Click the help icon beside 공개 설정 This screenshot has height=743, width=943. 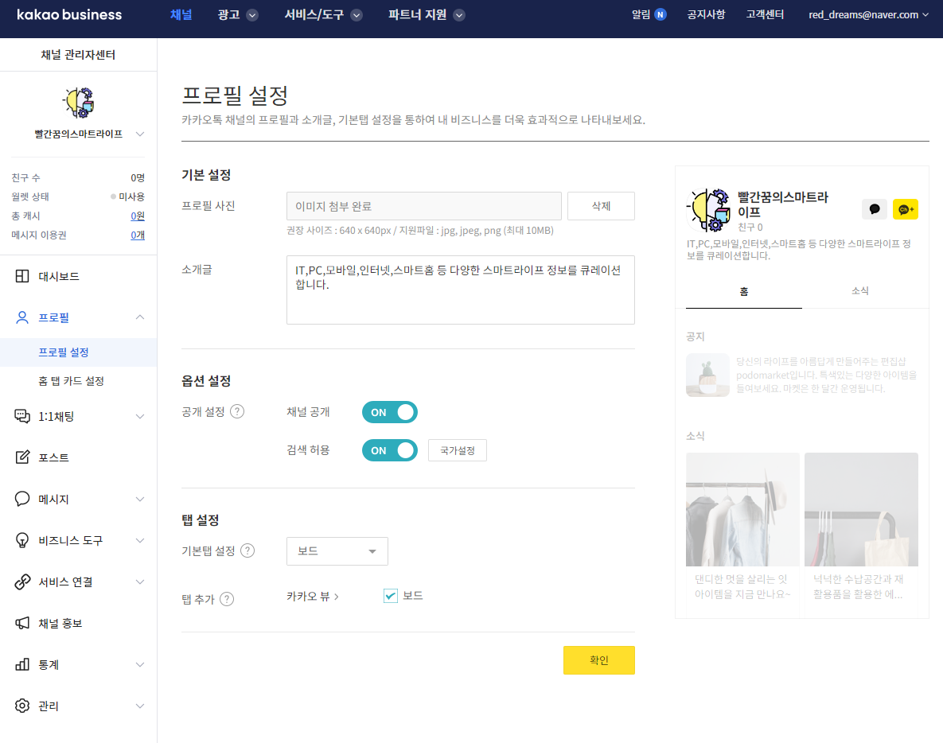238,411
